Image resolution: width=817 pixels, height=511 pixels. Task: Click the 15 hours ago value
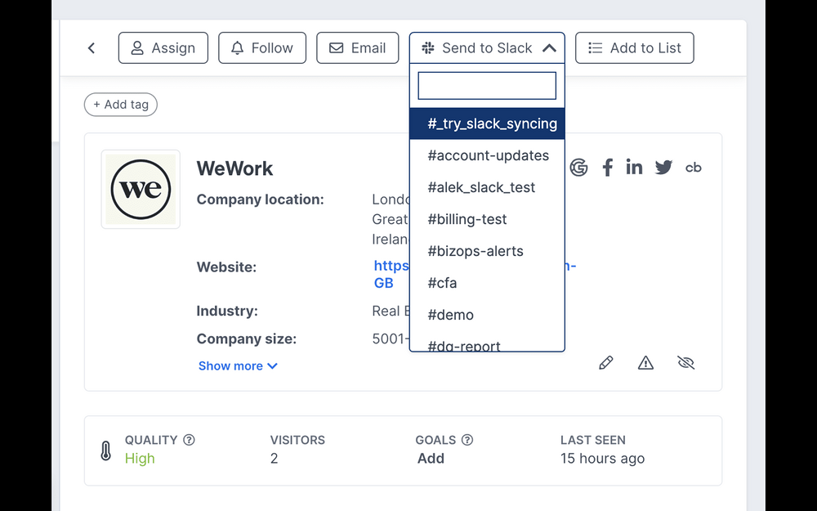(602, 459)
